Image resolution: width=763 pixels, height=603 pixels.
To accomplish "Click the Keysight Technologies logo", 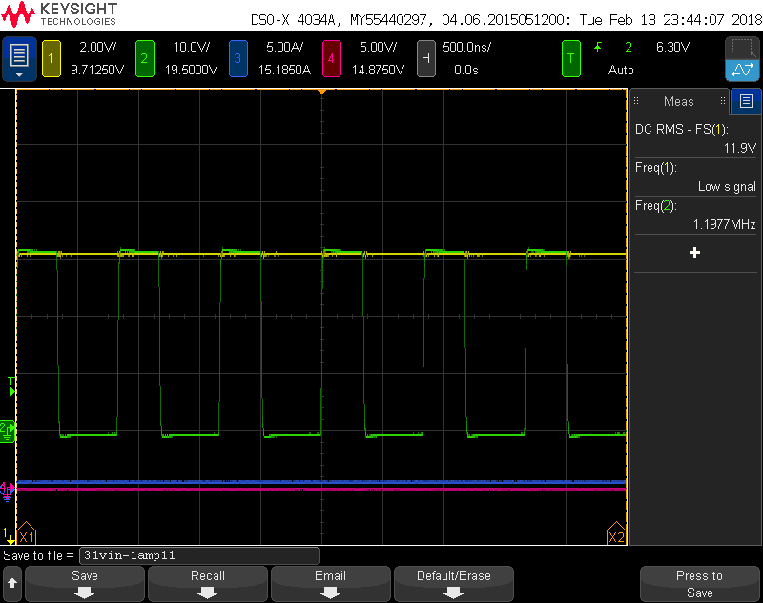I will coord(59,14).
